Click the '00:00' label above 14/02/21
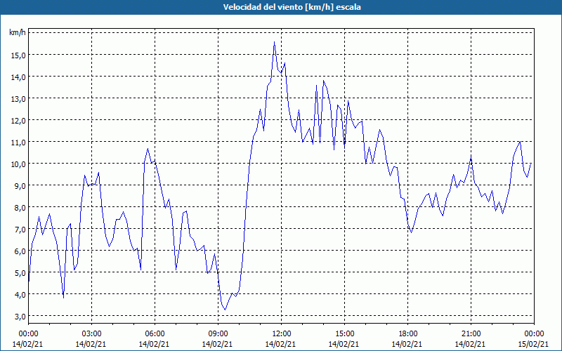 28,334
